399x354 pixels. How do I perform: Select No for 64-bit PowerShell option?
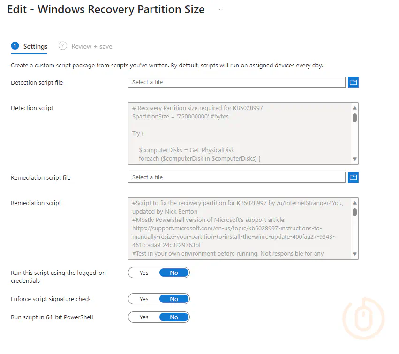(x=174, y=317)
